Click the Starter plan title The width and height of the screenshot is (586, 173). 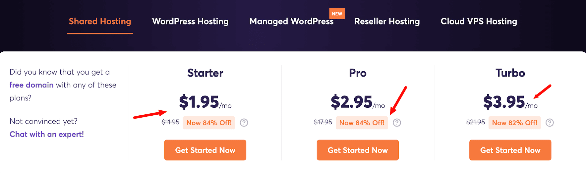pyautogui.click(x=205, y=73)
